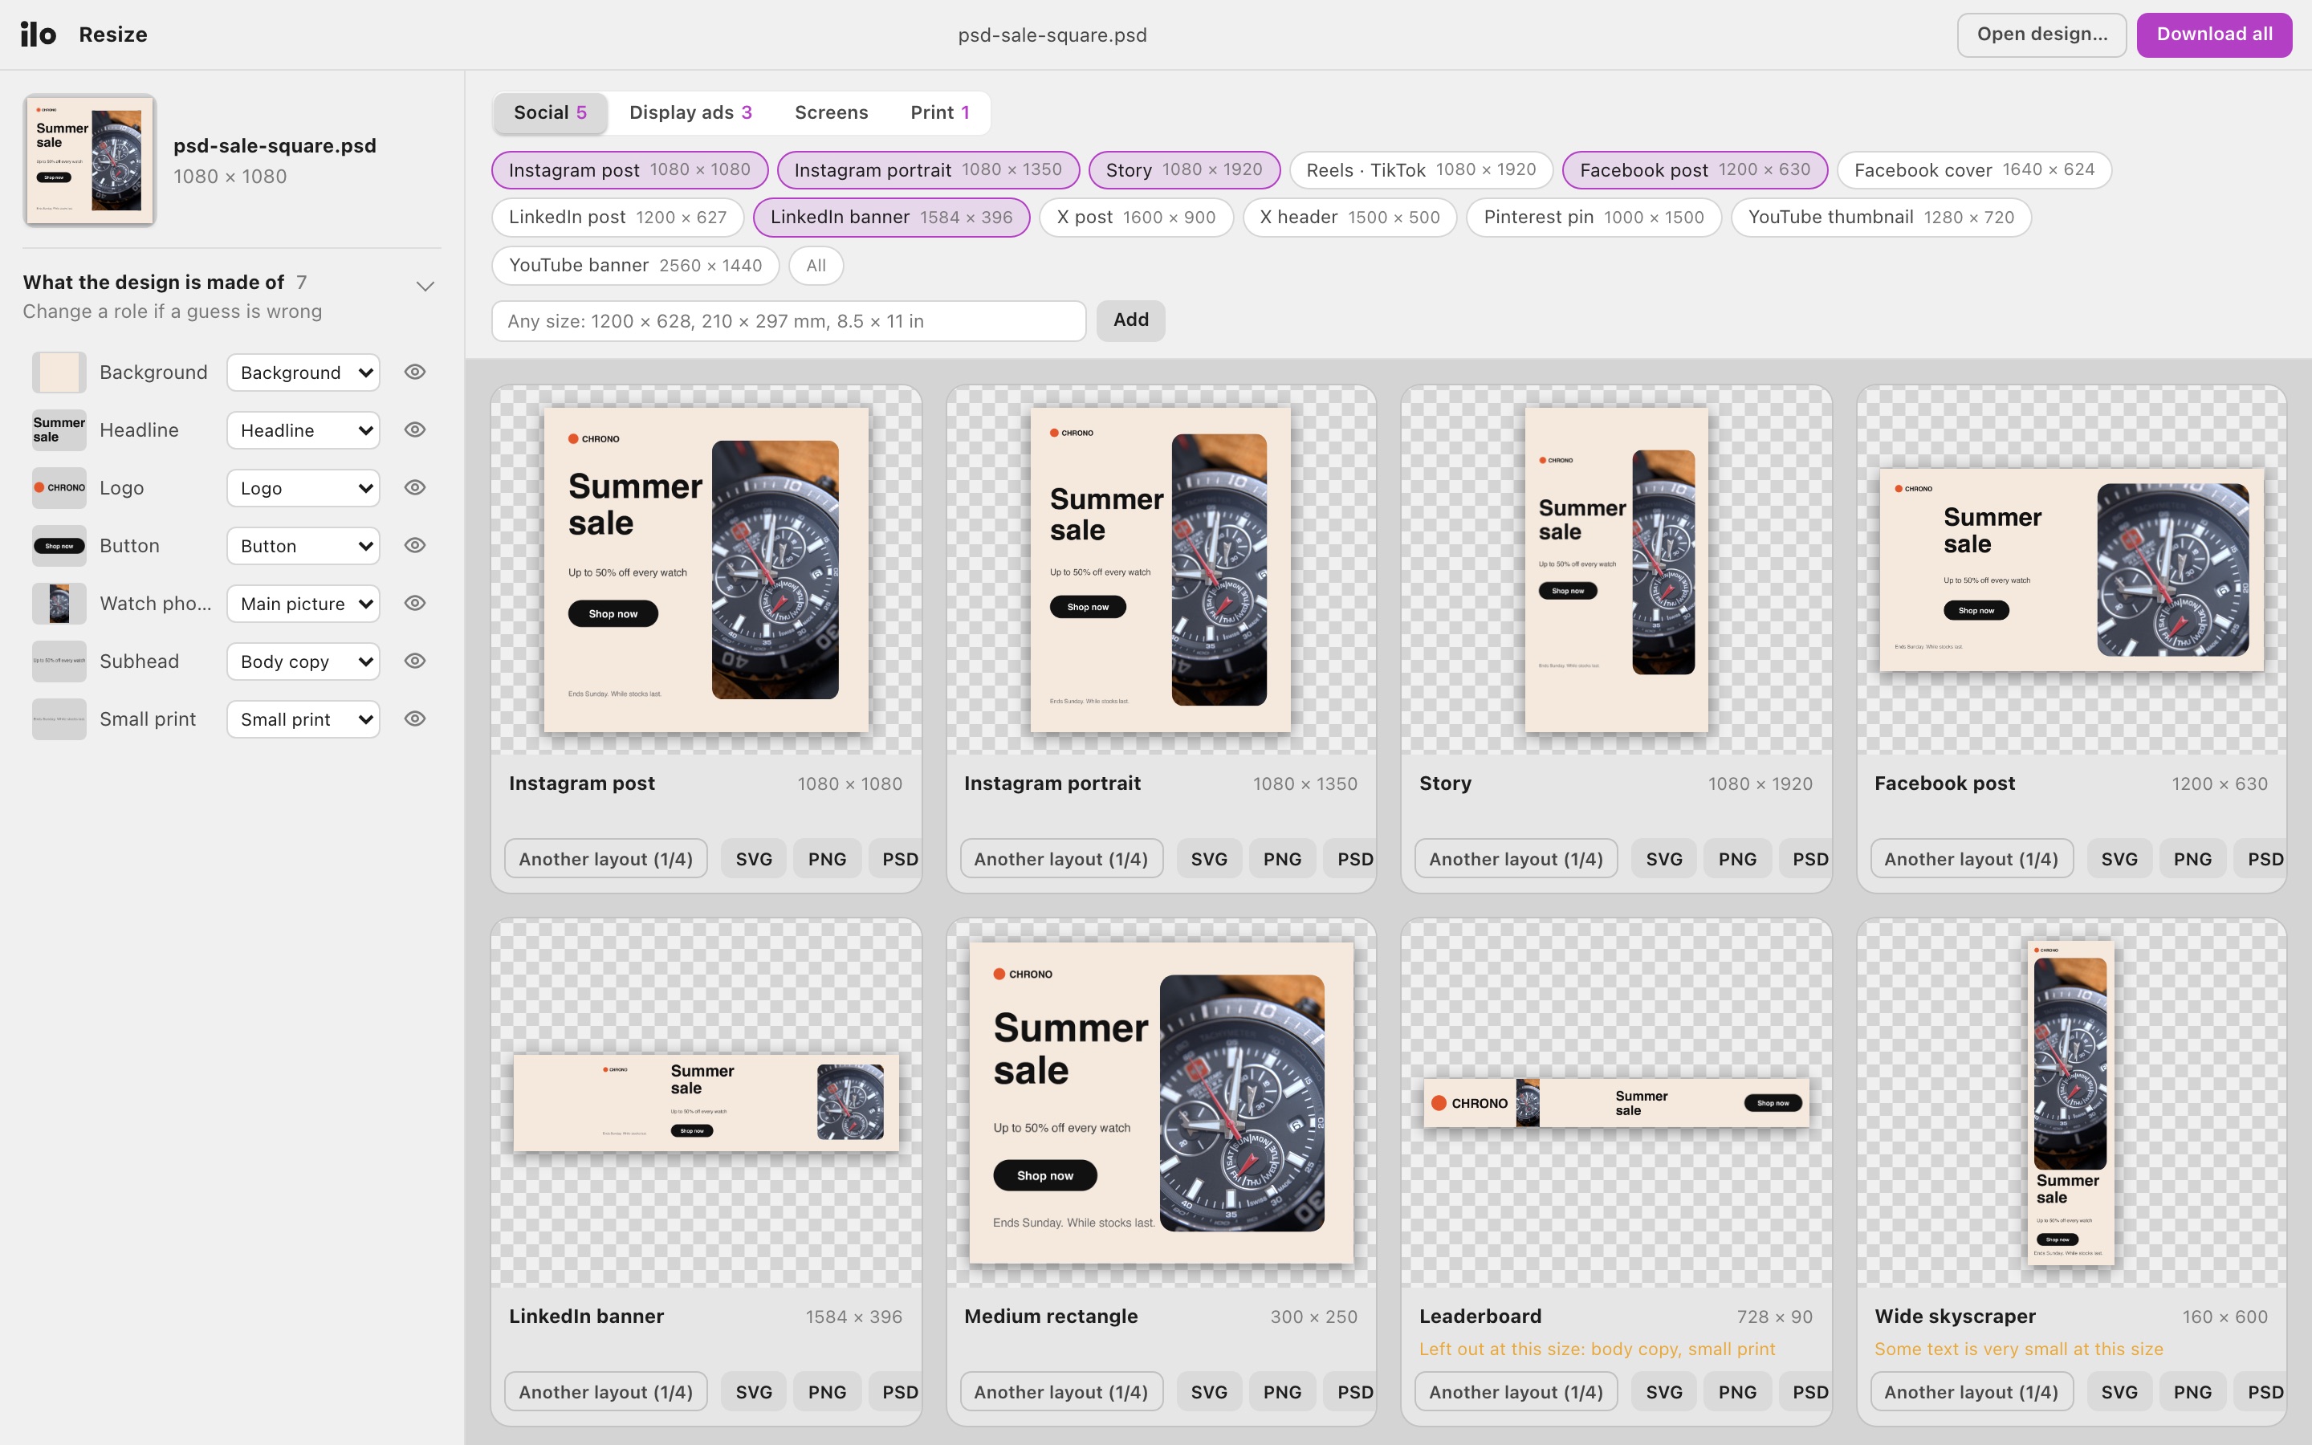Open the Print tab
Viewport: 2312px width, 1445px height.
[940, 112]
